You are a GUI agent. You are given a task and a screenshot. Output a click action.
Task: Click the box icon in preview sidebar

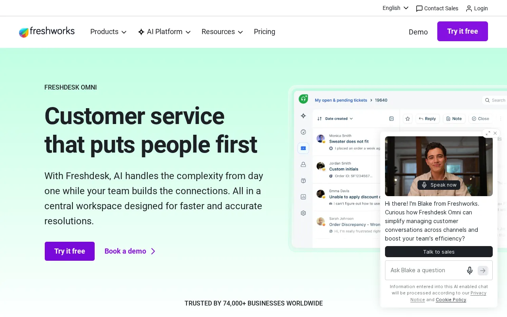pos(303,180)
